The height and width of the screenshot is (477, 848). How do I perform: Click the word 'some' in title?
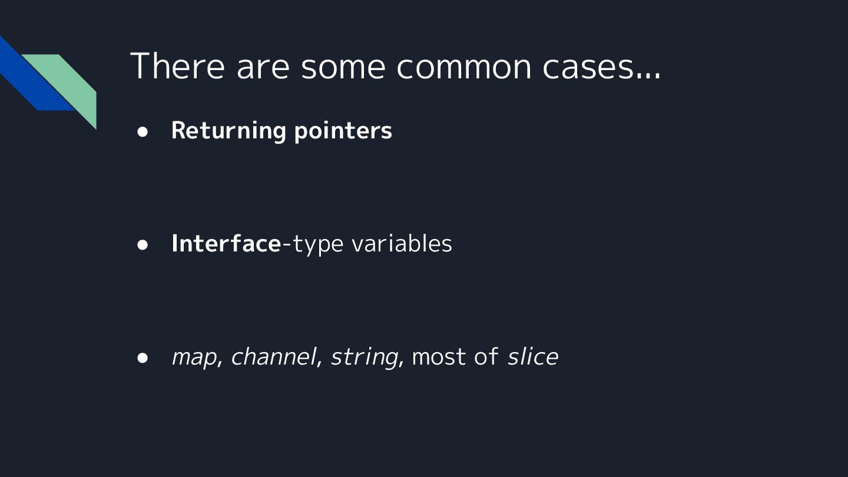[343, 66]
